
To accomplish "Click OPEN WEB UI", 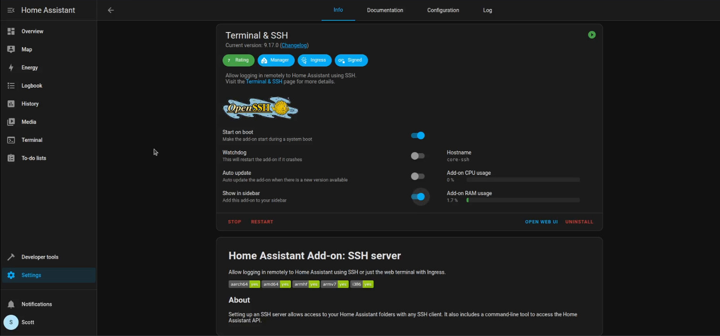I will pyautogui.click(x=541, y=222).
